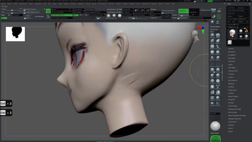Expand the UV Map subpalette

pyautogui.click(x=231, y=103)
